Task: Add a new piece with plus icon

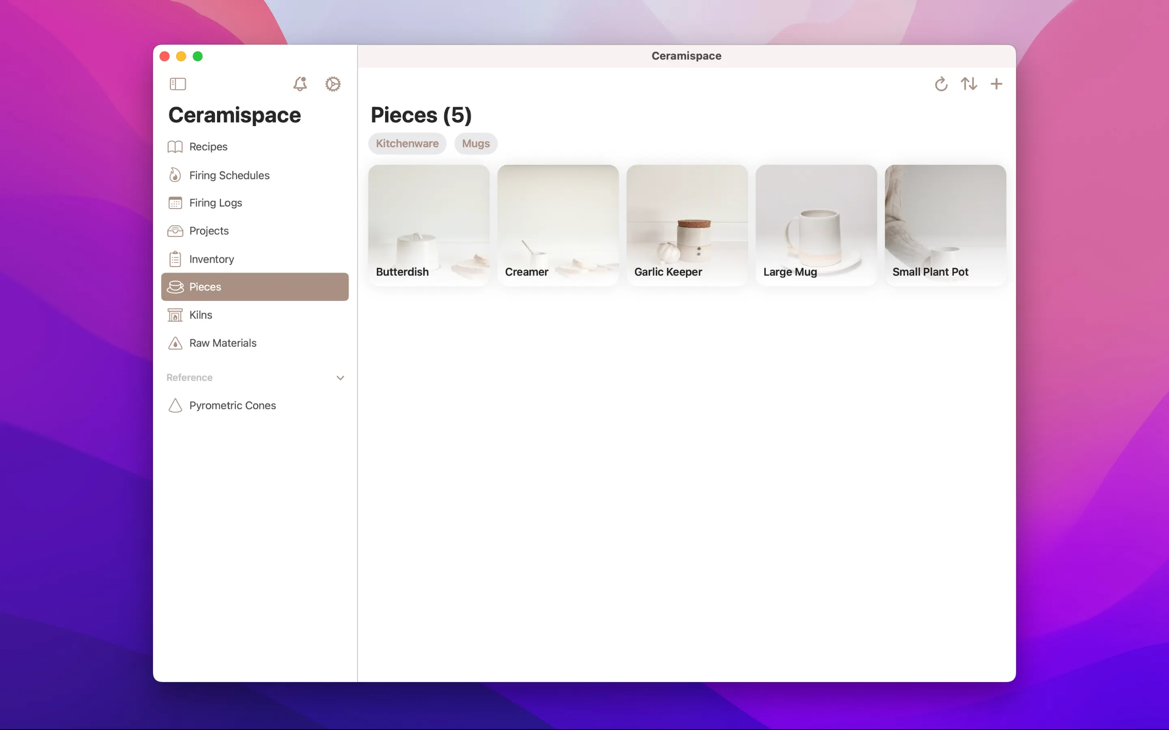Action: (996, 84)
